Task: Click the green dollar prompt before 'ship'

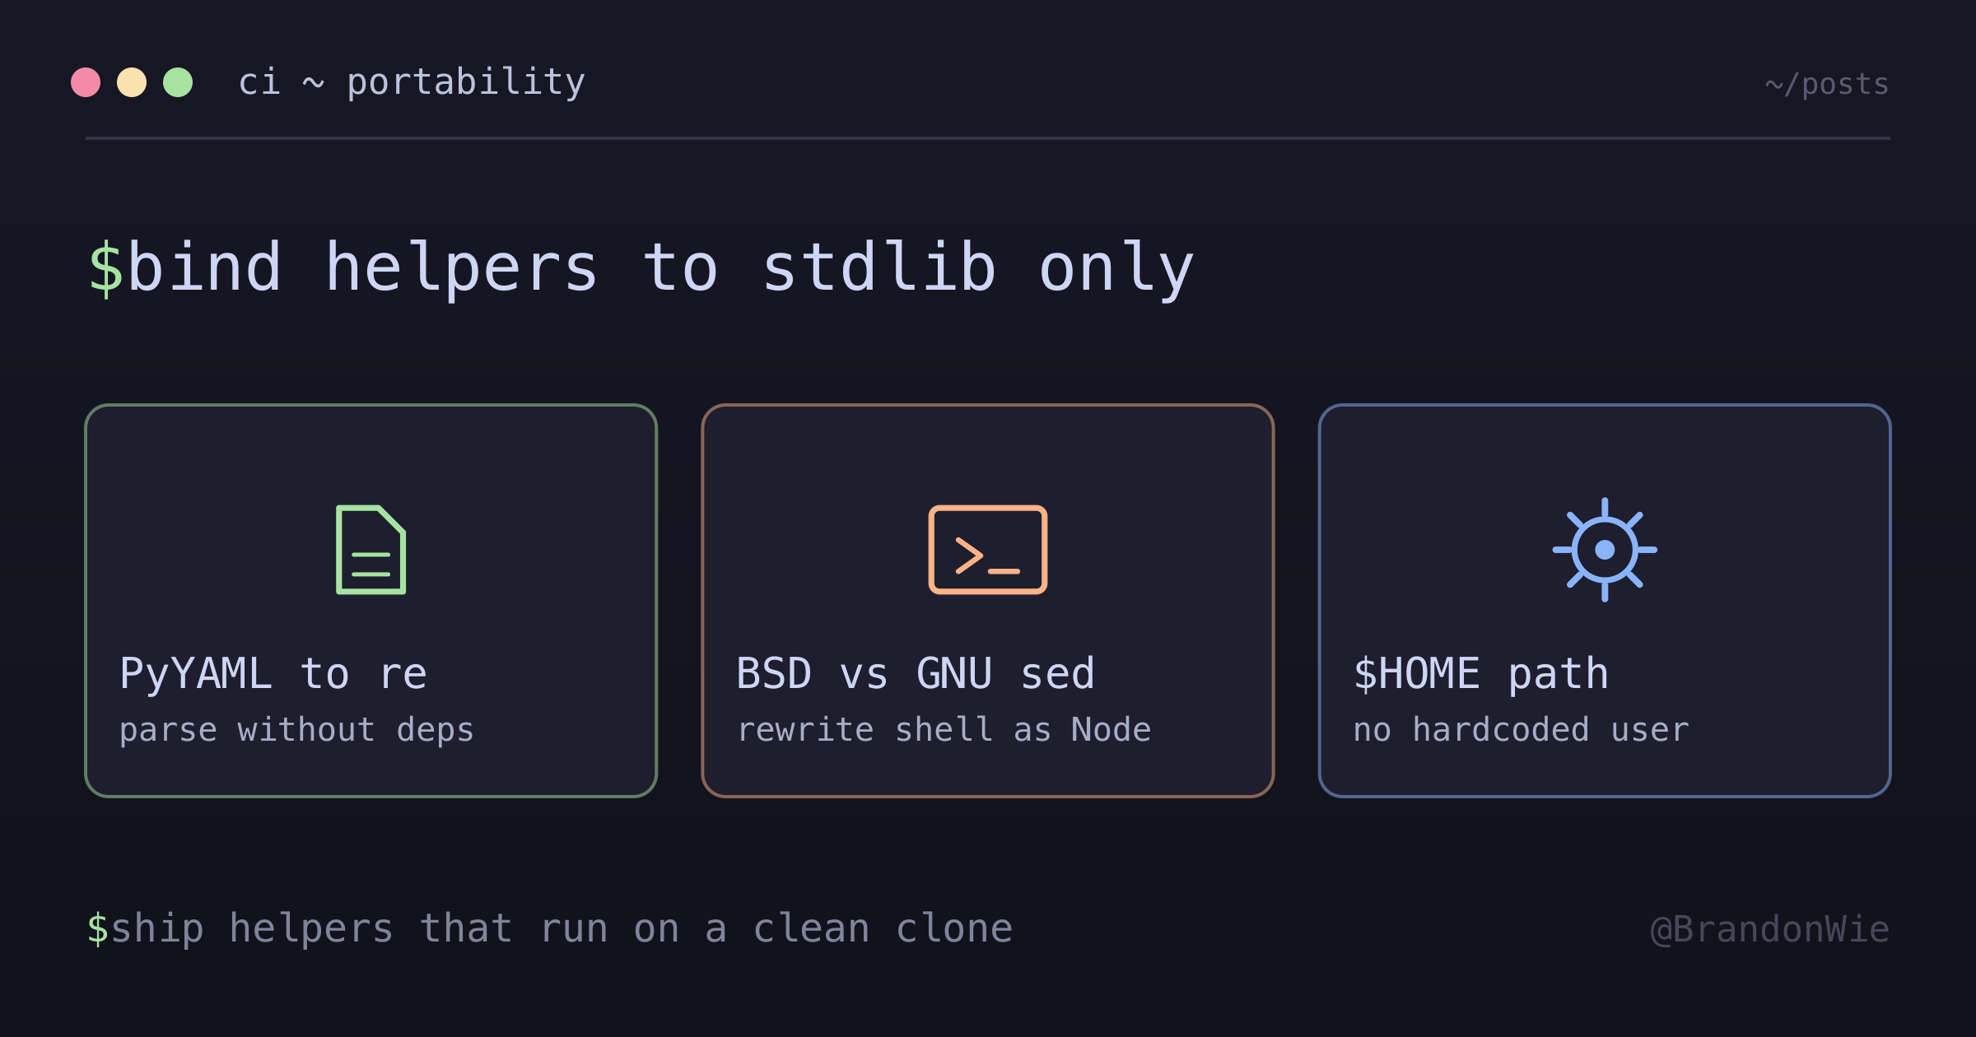Action: (97, 928)
